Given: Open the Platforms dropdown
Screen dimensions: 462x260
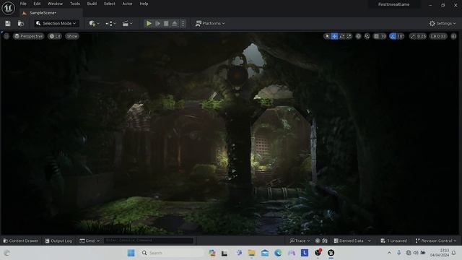Looking at the screenshot, I should pos(210,23).
